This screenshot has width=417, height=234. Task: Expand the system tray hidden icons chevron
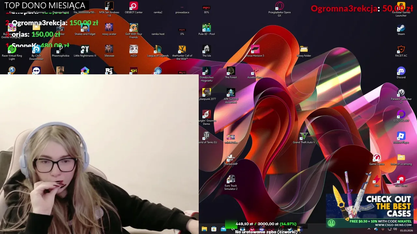[369, 229]
